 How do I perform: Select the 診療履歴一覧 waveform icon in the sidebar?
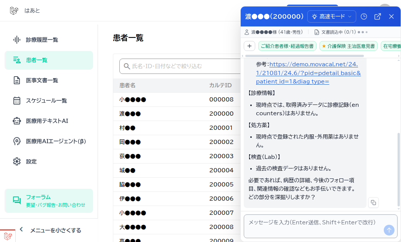[16, 39]
